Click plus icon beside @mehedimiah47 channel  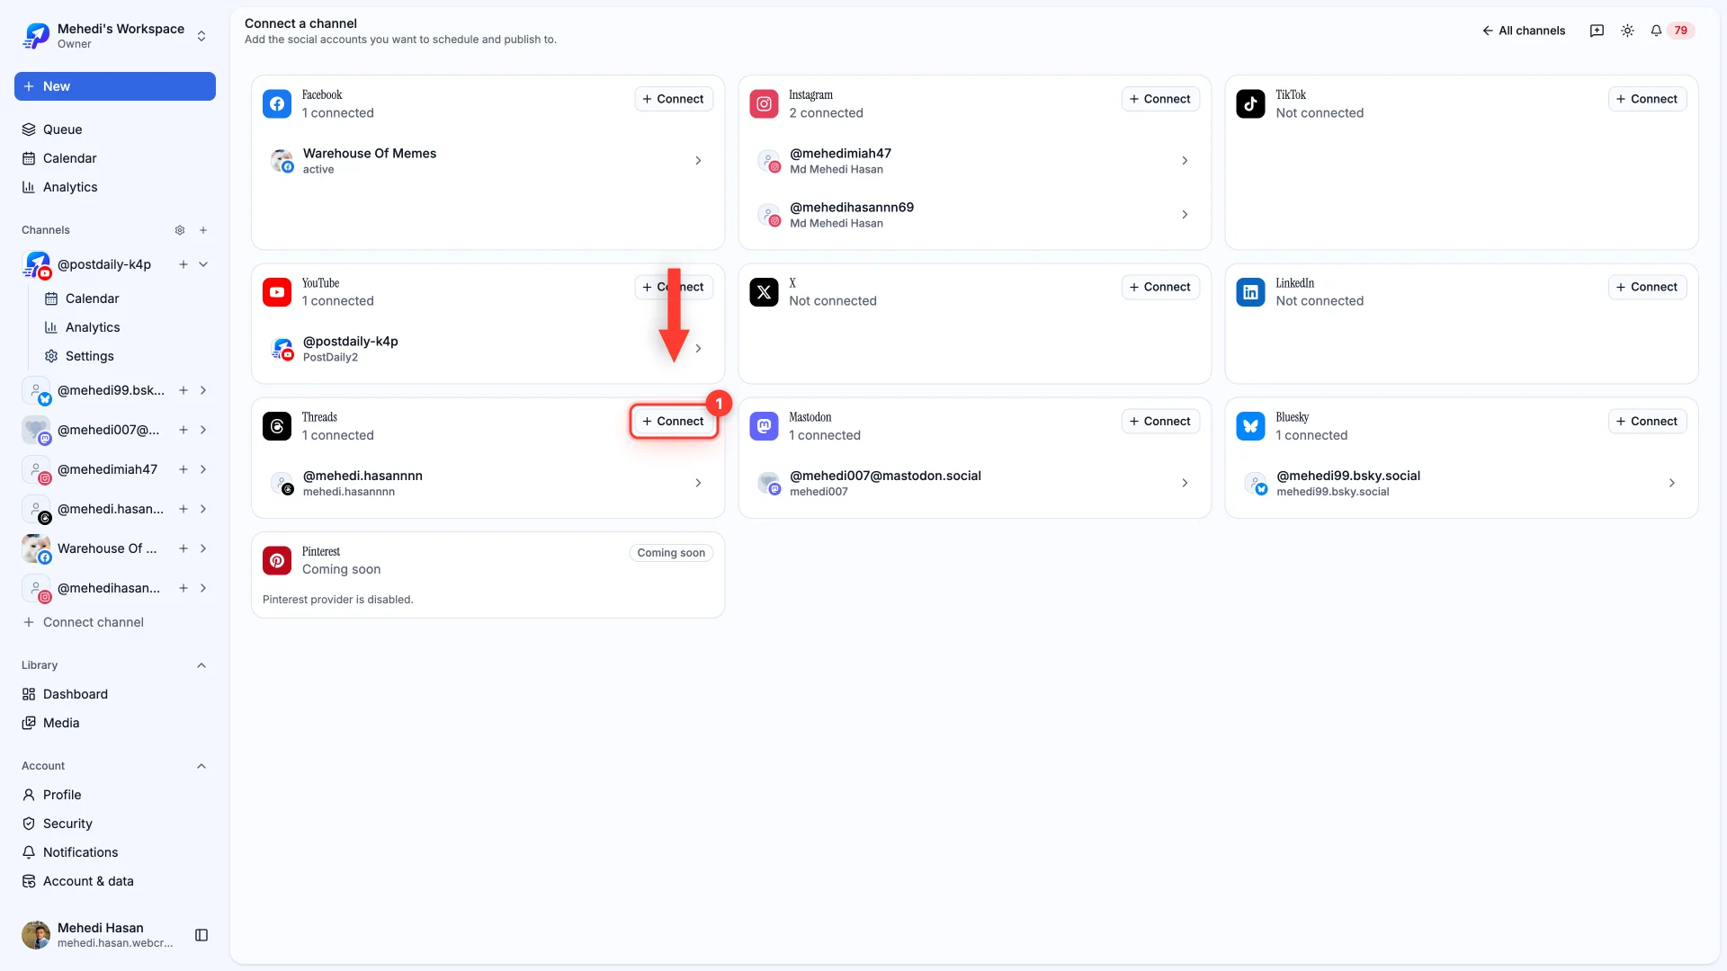click(183, 469)
